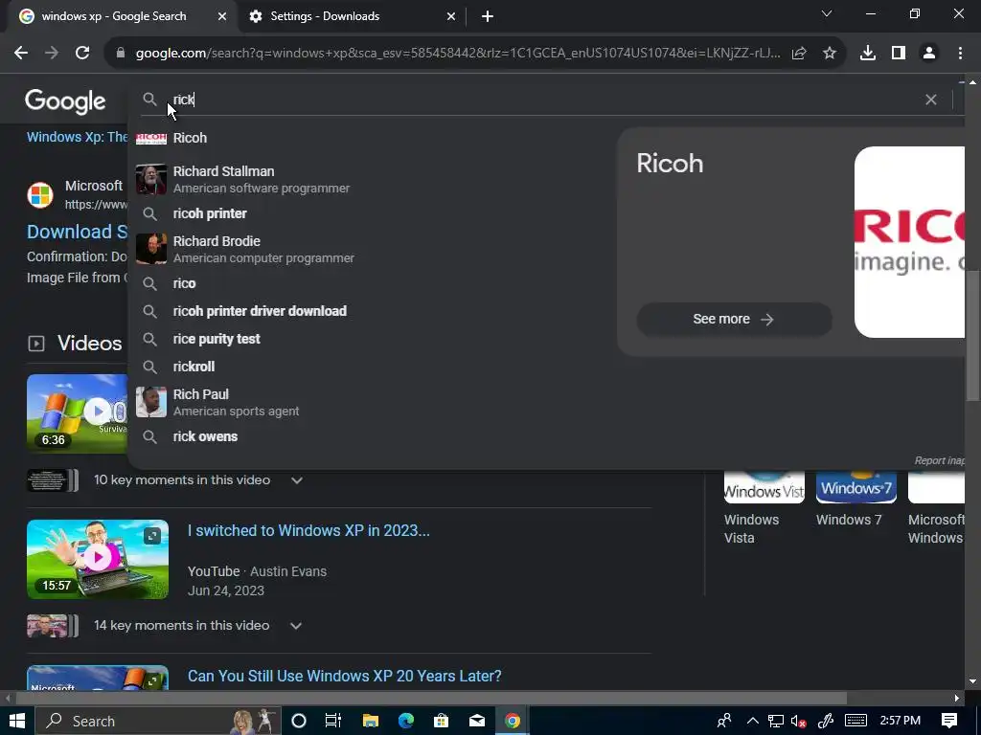Viewport: 981px width, 735px height.
Task: Expand '10 key moments in this video'
Action: 297,480
